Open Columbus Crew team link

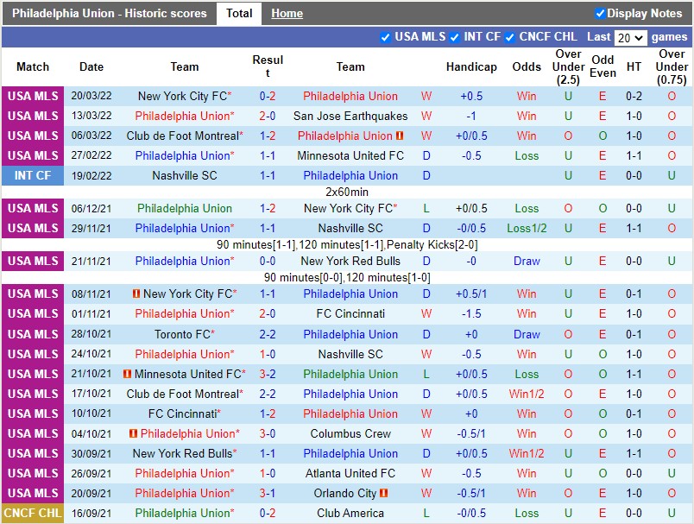point(350,433)
